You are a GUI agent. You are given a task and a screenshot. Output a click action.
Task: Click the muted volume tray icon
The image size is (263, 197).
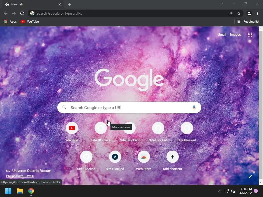(x=233, y=191)
